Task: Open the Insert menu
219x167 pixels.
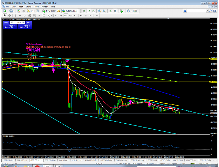Action: 21,7
